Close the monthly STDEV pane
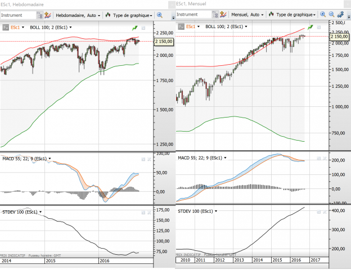This screenshot has height=270, width=351. 325,212
